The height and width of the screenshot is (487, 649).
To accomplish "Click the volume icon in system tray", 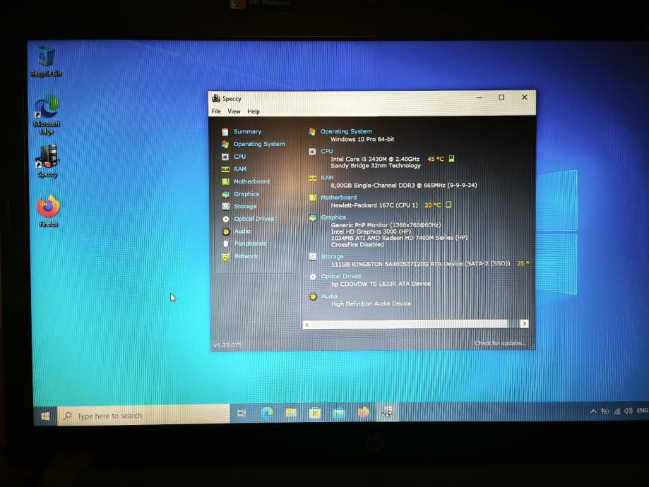I will [629, 411].
